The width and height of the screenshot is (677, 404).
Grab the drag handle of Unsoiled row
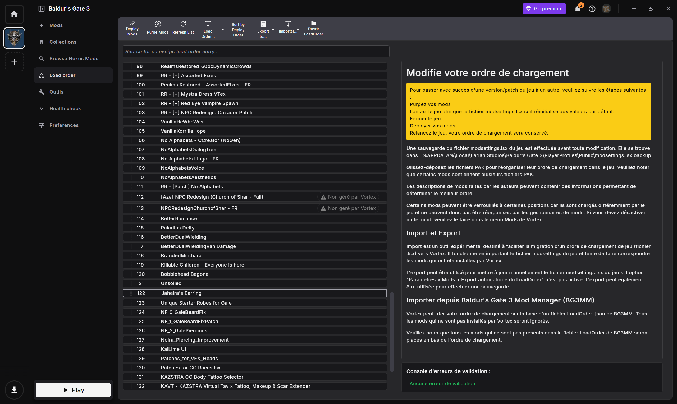click(131, 283)
